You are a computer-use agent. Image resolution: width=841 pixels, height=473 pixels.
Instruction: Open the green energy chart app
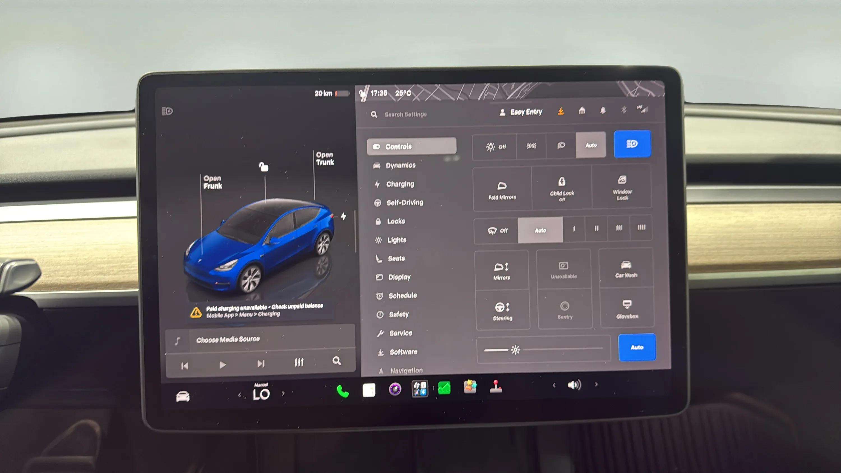point(444,388)
